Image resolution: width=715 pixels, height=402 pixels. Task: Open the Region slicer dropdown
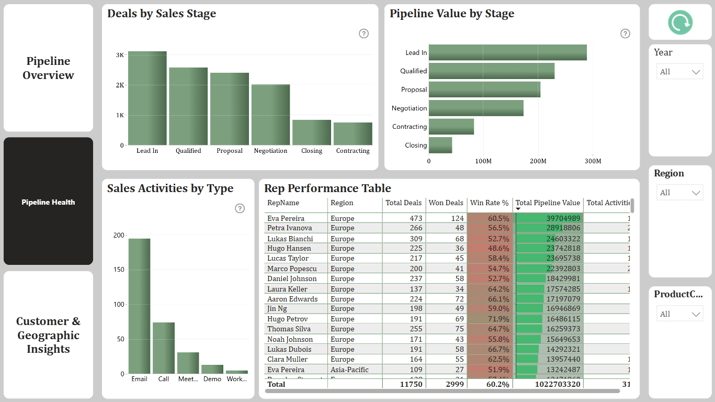(x=680, y=193)
